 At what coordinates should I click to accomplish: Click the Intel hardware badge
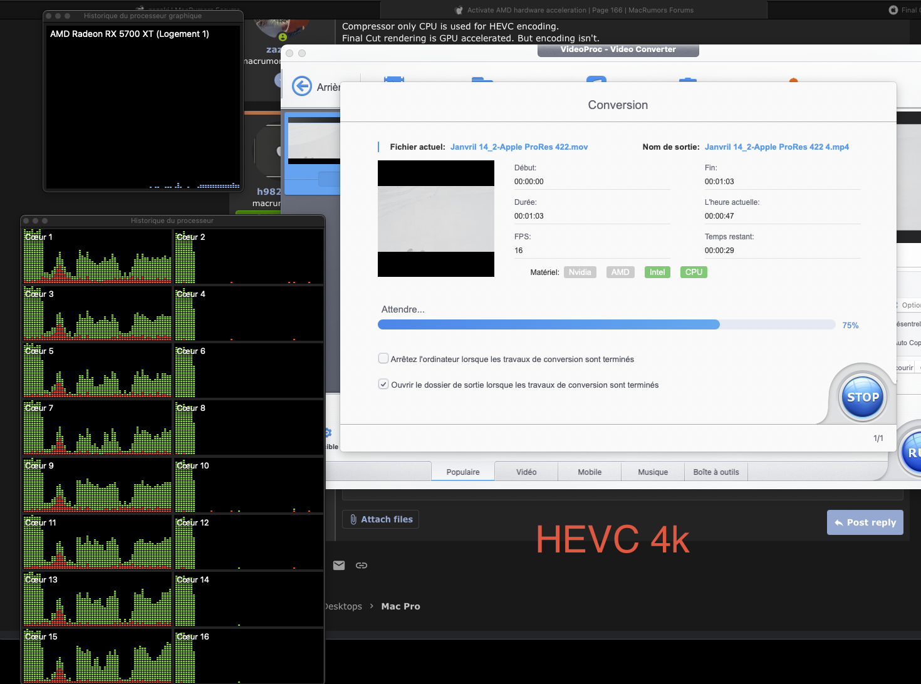(657, 272)
